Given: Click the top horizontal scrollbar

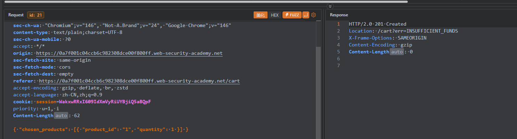Looking at the screenshot, I should (205, 1).
